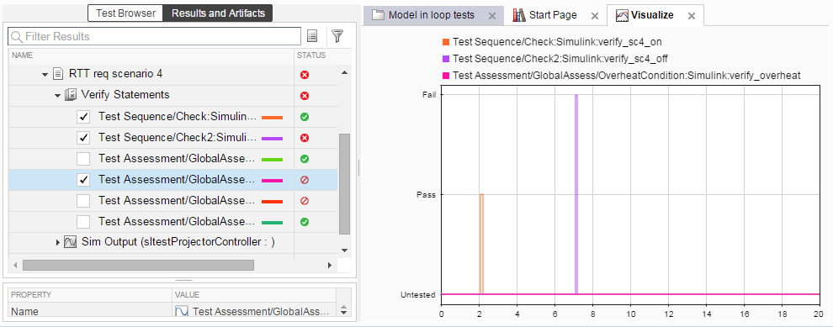
Task: Uncheck the Test Sequence/Check checkbox
Action: click(83, 117)
